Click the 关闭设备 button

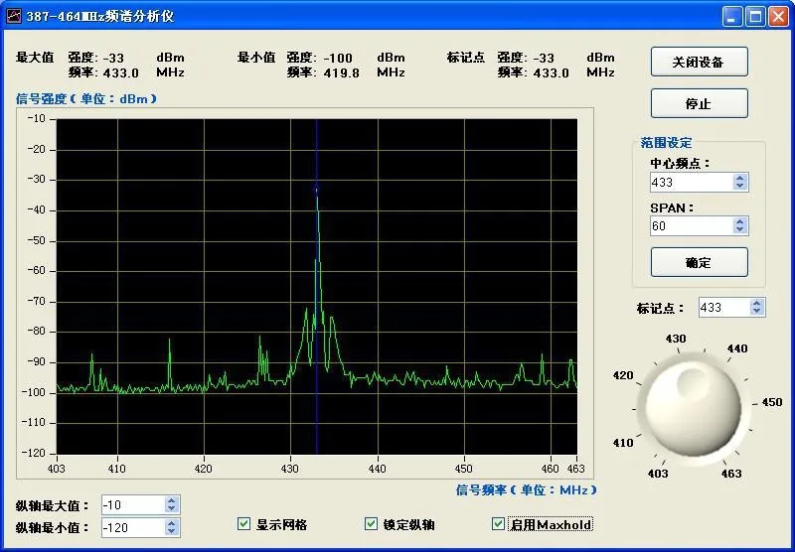tap(700, 63)
